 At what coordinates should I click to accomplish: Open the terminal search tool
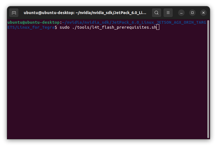click(156, 13)
